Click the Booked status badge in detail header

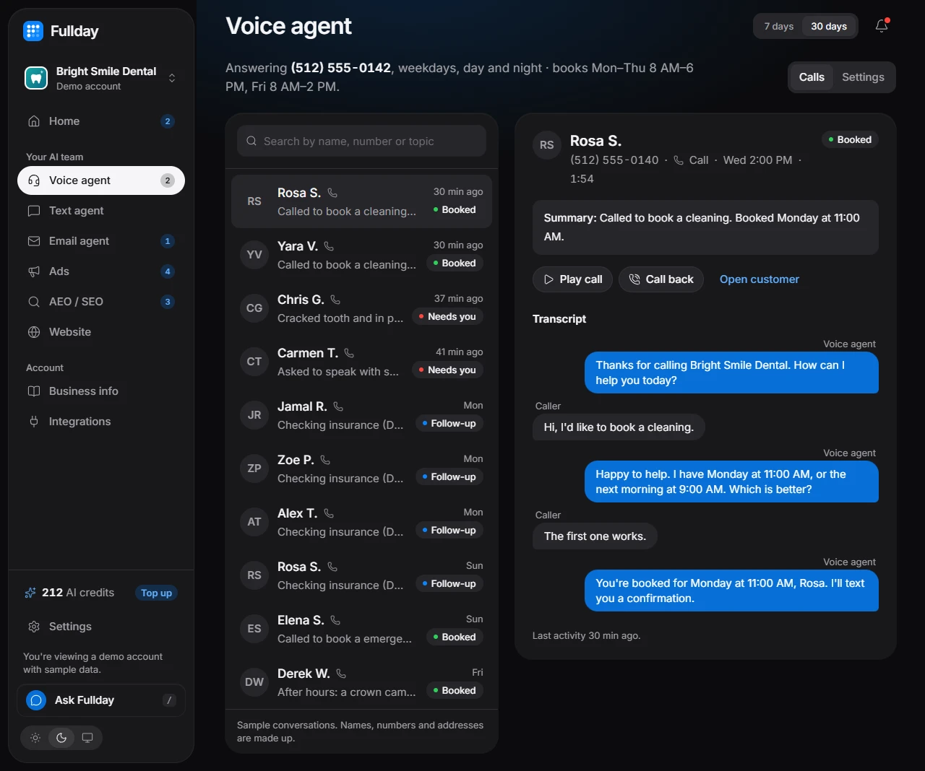click(x=850, y=139)
